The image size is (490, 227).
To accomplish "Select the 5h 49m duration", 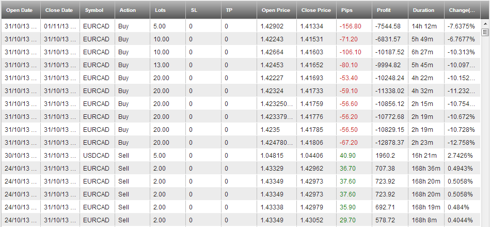I will [423, 39].
